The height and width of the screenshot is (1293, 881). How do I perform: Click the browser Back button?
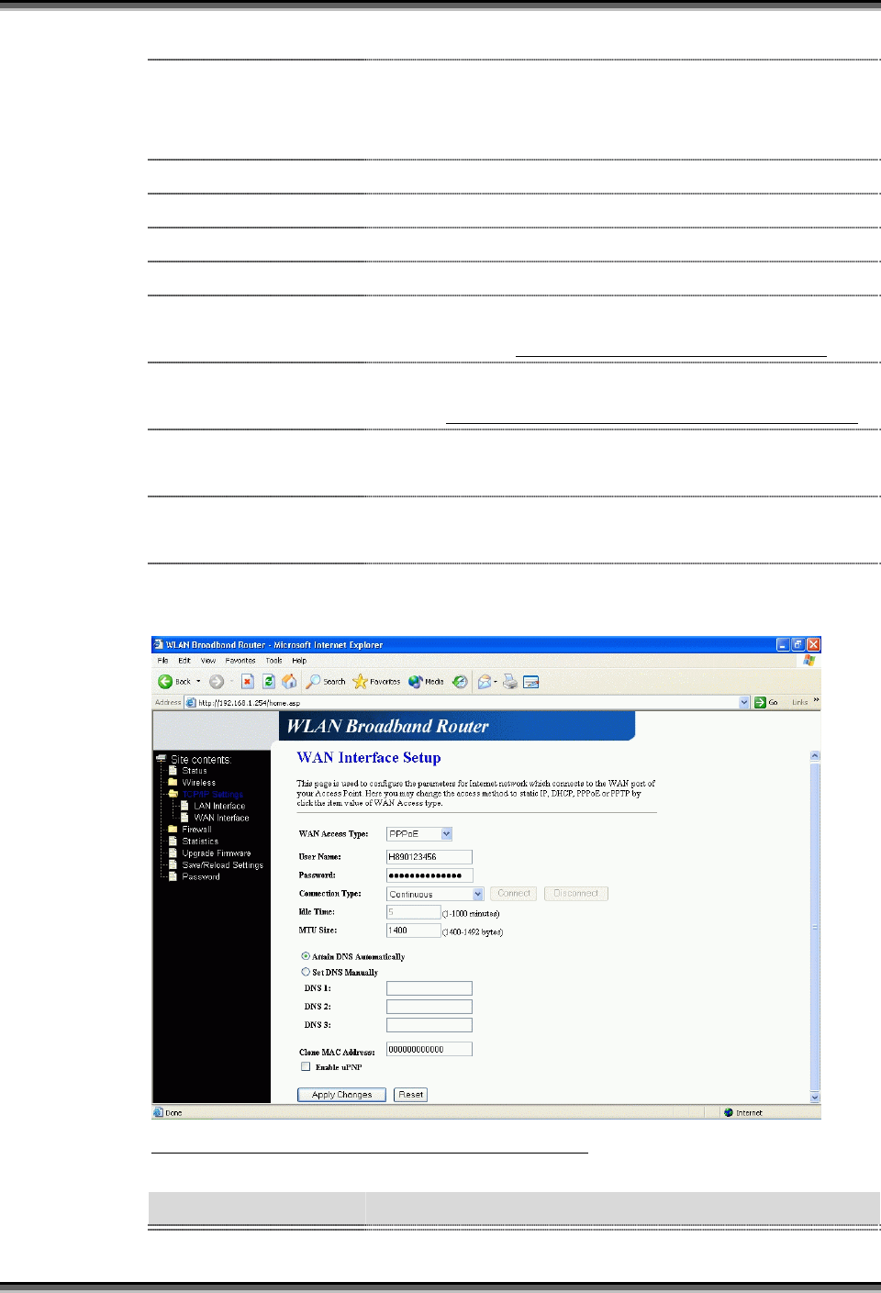pyautogui.click(x=174, y=682)
